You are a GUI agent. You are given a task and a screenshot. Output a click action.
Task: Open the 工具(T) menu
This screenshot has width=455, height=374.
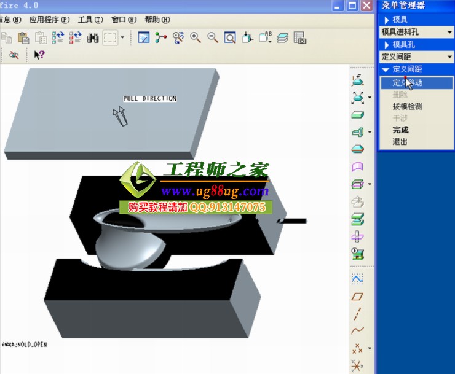(90, 20)
